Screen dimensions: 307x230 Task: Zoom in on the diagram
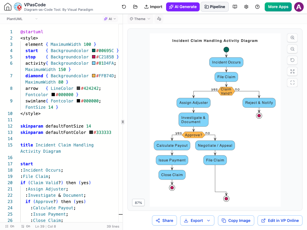click(292, 38)
